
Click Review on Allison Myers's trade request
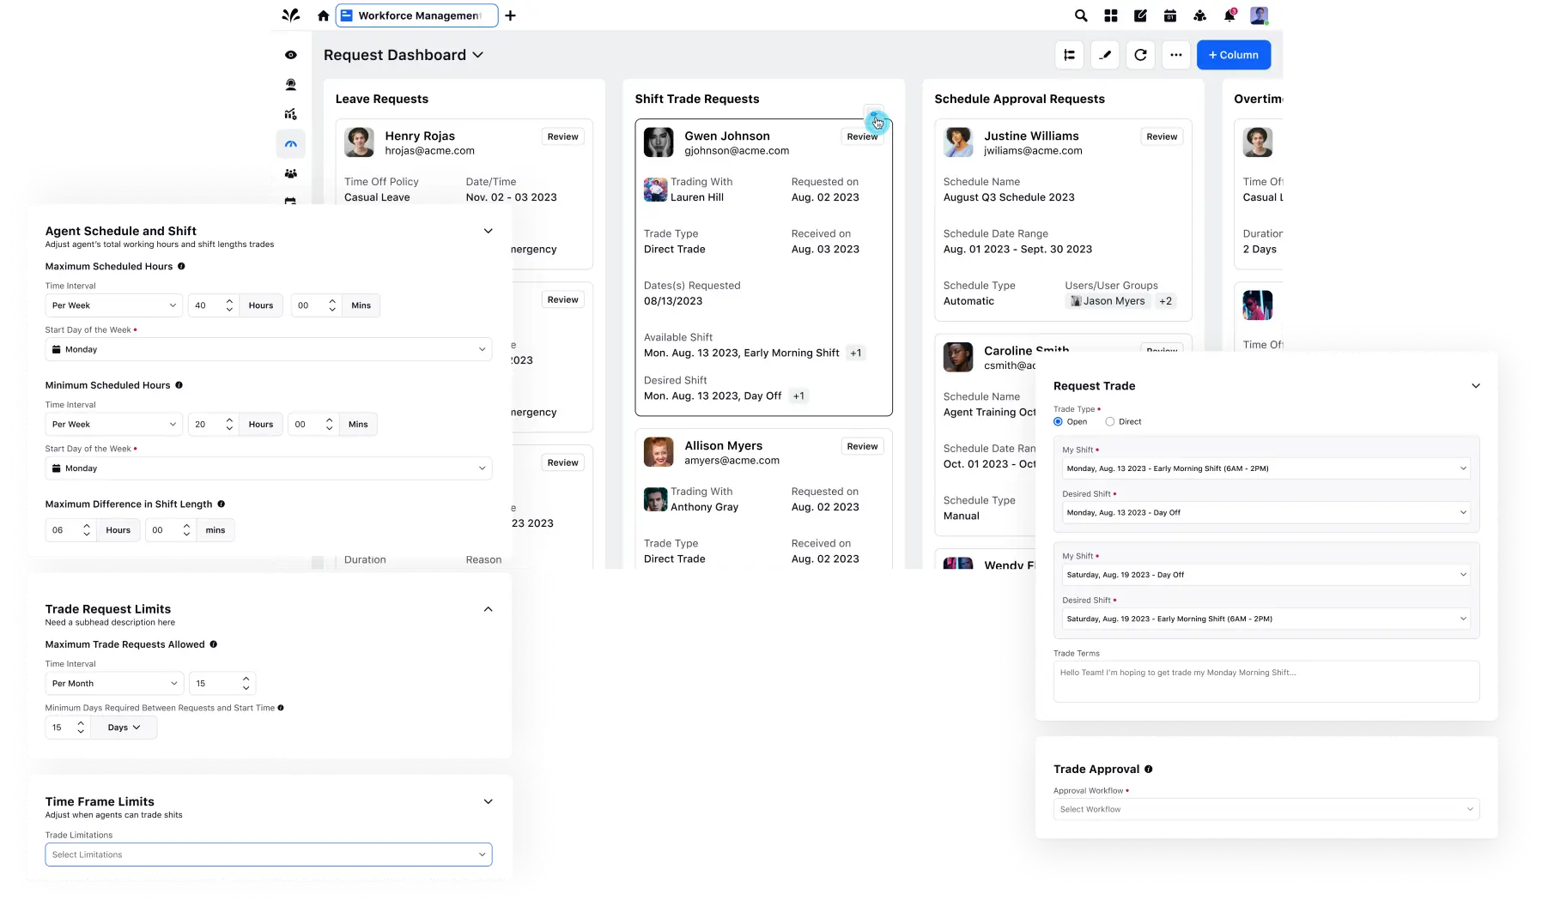coord(862,446)
